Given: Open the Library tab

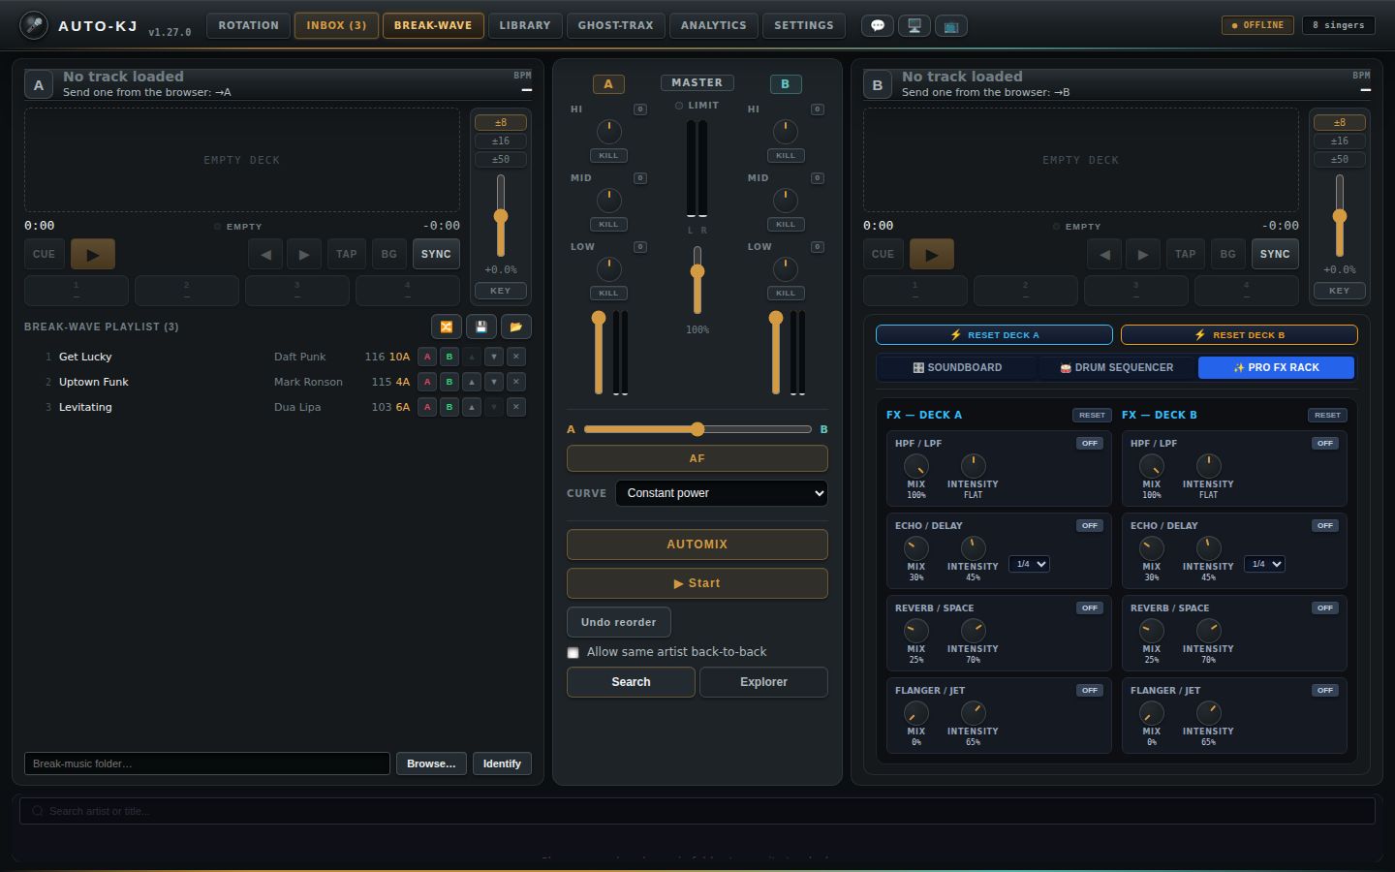Looking at the screenshot, I should tap(525, 26).
